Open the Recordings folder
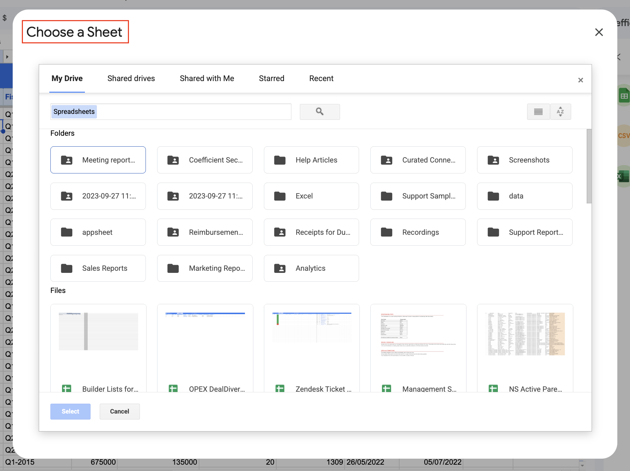Image resolution: width=630 pixels, height=471 pixels. coord(418,232)
